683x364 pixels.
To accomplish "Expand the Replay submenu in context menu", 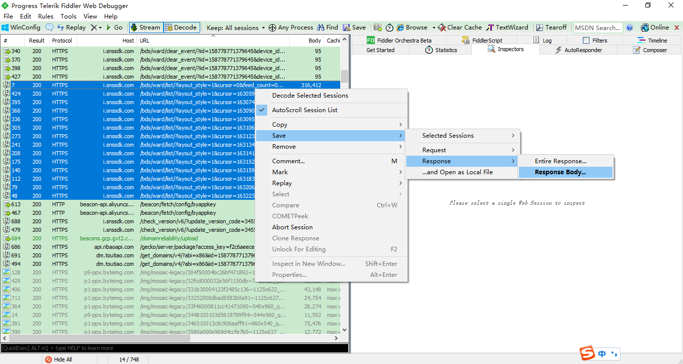I will 331,183.
